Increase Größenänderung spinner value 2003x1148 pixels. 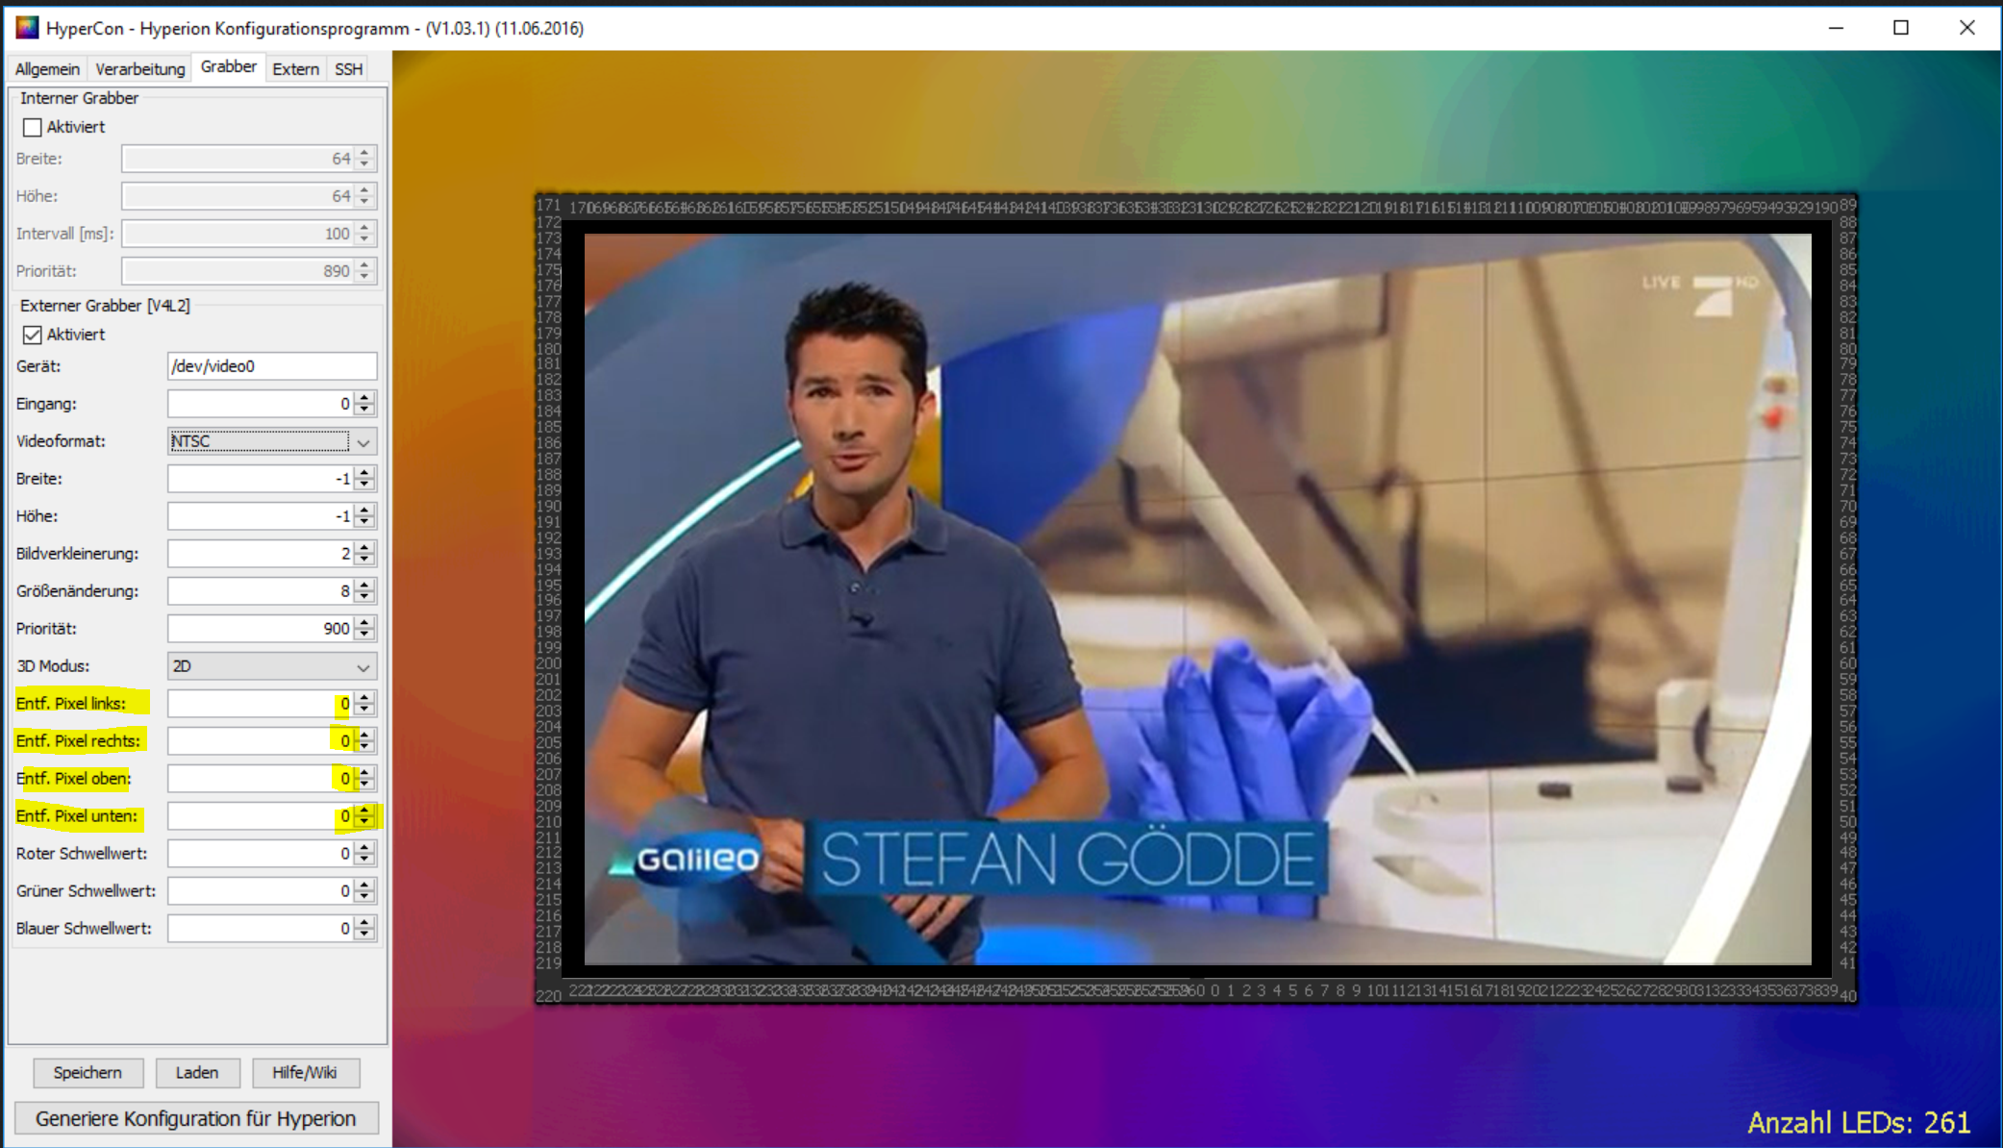click(x=364, y=586)
